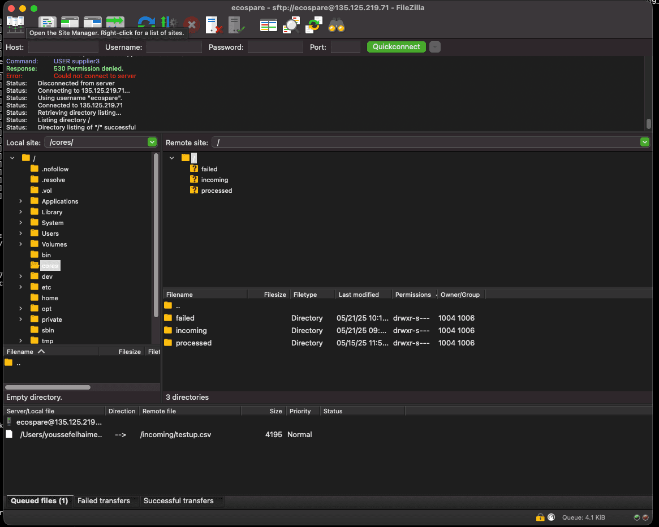
Task: Expand the System folder
Action: pos(20,223)
